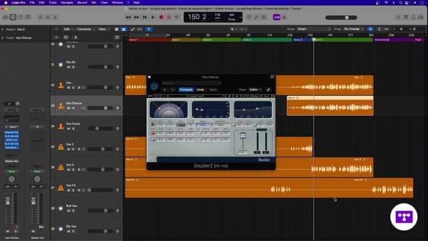Open the Inspector from the control bar

[x=13, y=17]
